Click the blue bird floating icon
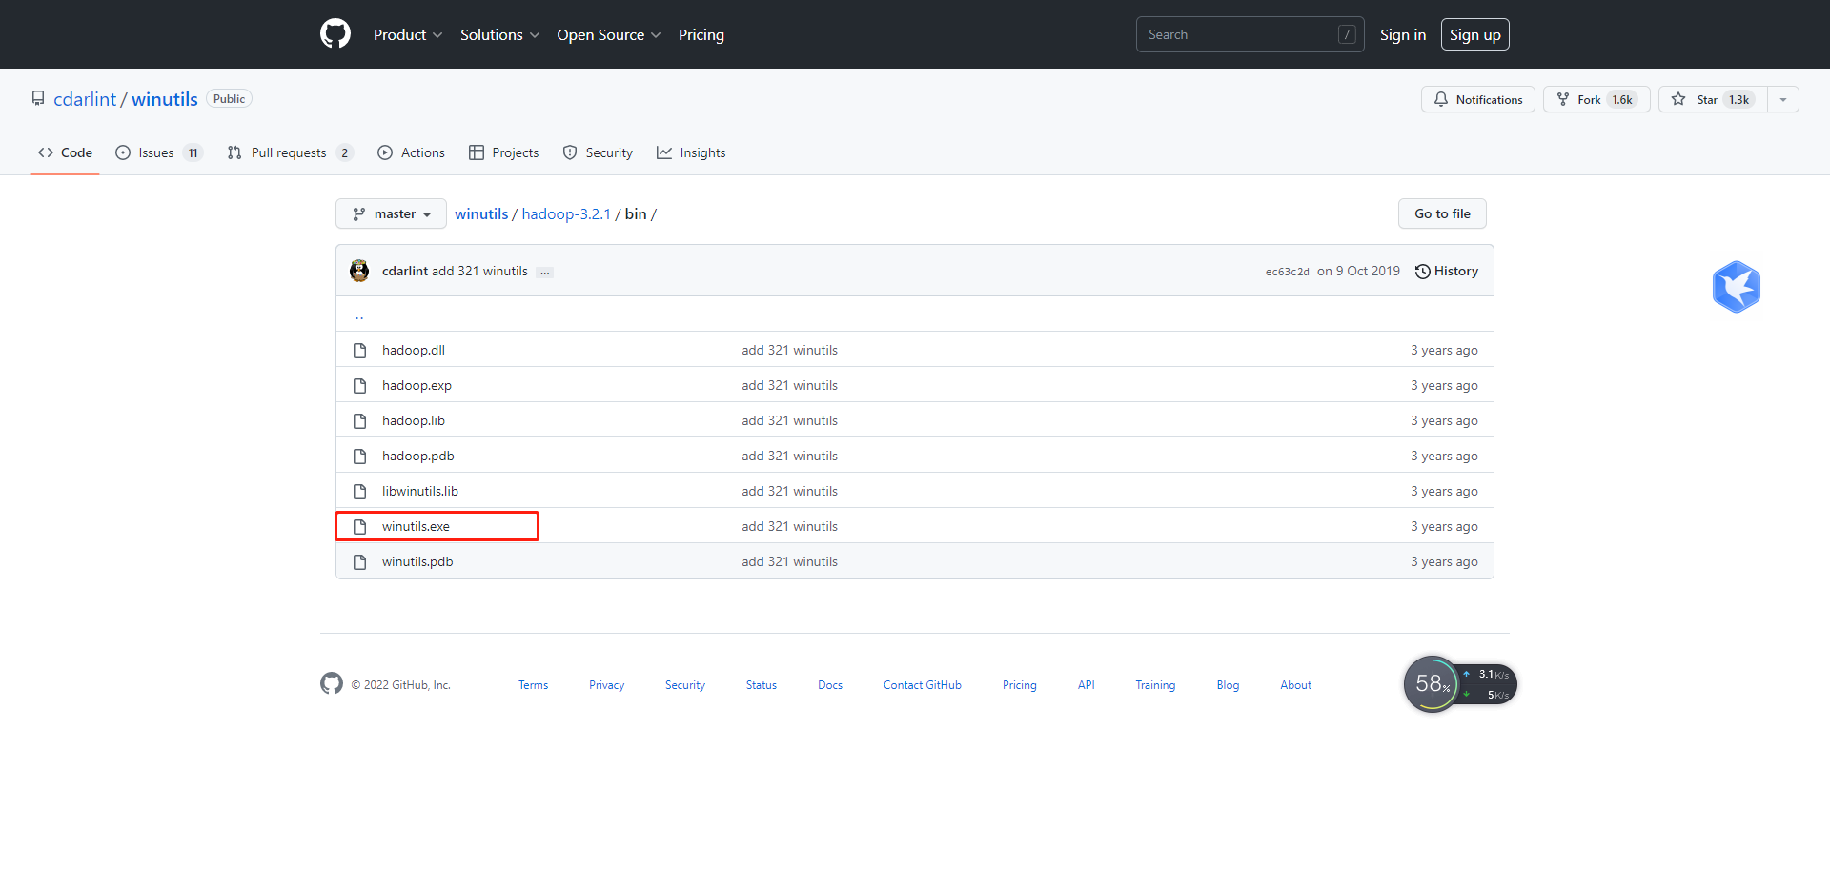 pos(1736,287)
